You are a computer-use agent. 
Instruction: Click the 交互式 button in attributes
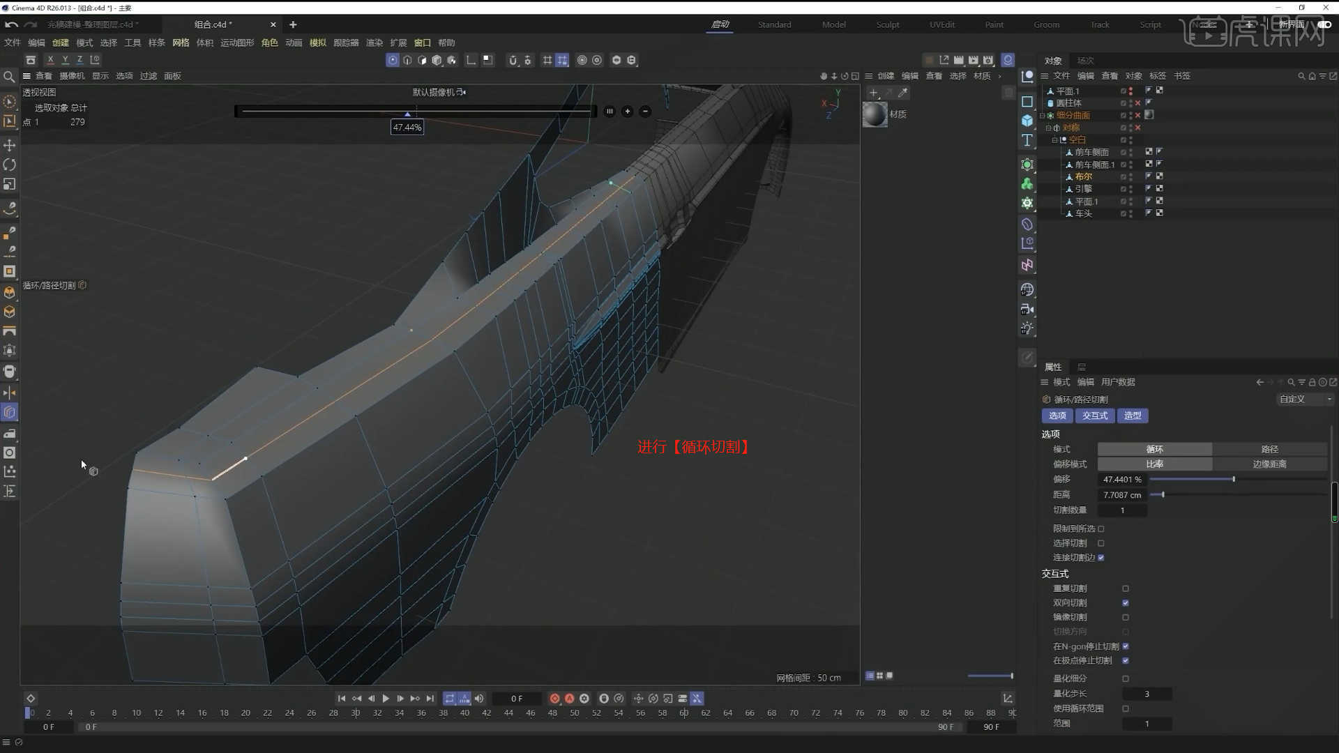(1095, 416)
